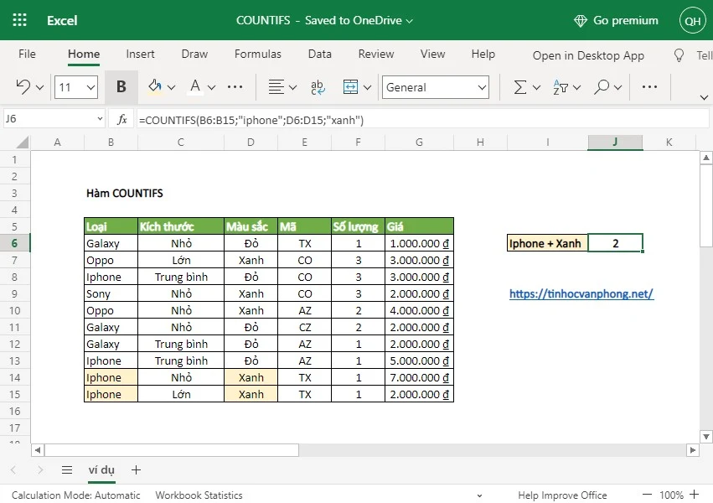Click Calculation Mode: Automatic status
Screen dimensions: 713x503
pyautogui.click(x=76, y=495)
